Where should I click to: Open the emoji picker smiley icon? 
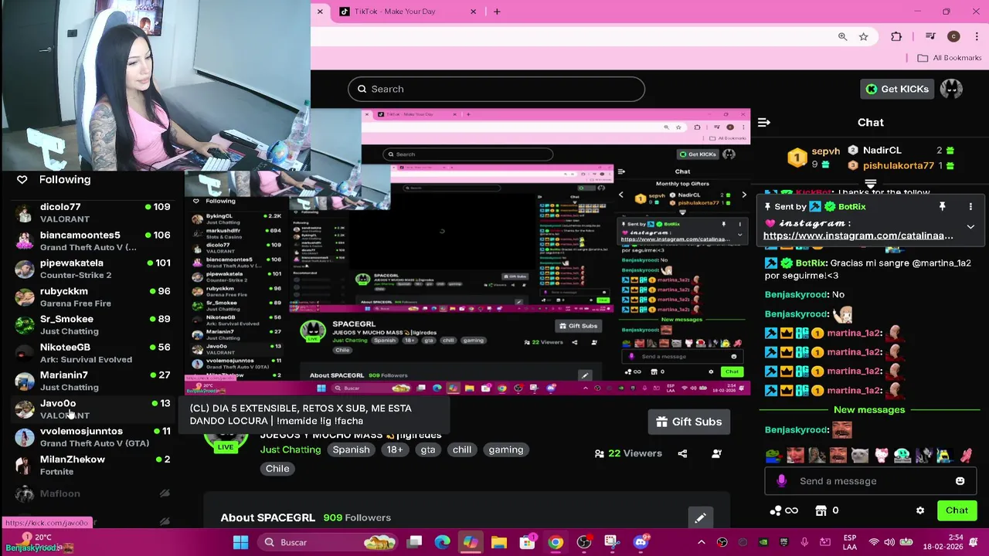tap(960, 481)
